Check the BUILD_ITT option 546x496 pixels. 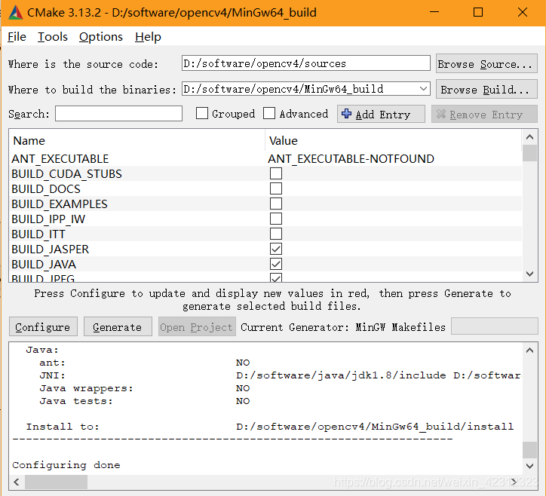[276, 234]
